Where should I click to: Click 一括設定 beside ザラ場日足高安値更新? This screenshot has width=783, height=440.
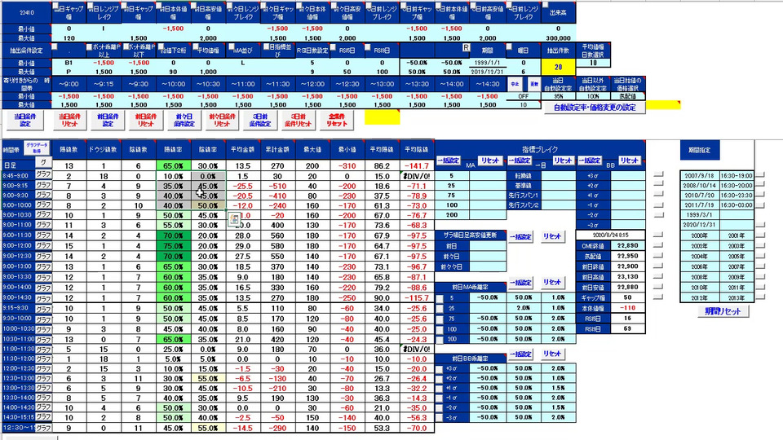(520, 236)
